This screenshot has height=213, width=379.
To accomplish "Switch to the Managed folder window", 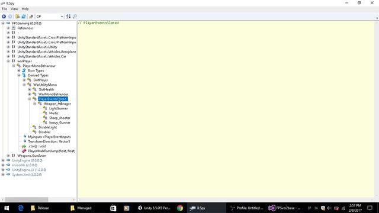I will [x=81, y=208].
